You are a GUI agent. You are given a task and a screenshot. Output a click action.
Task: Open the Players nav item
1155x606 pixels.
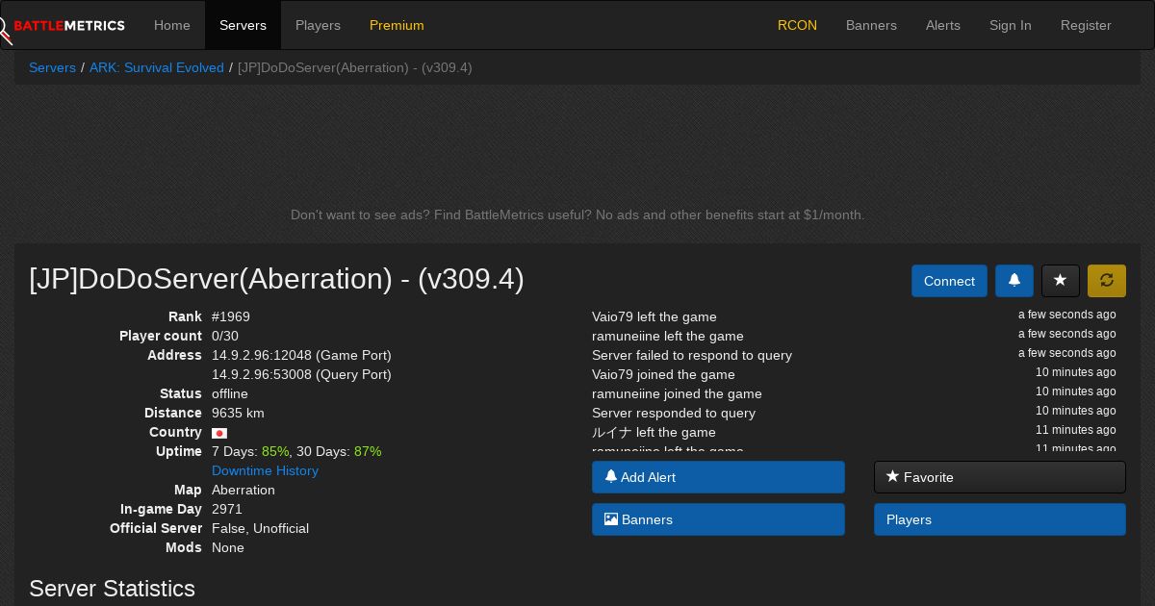click(318, 25)
